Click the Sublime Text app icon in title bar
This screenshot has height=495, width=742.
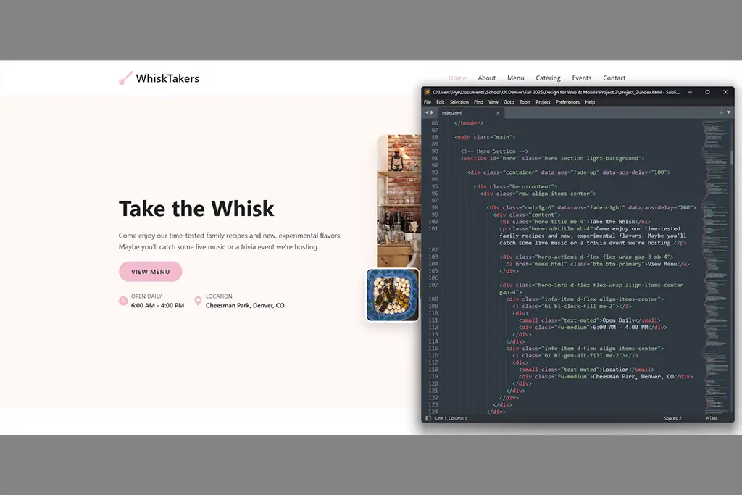428,92
